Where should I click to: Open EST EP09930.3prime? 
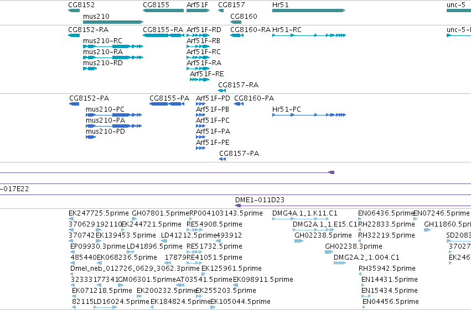[x=97, y=246]
